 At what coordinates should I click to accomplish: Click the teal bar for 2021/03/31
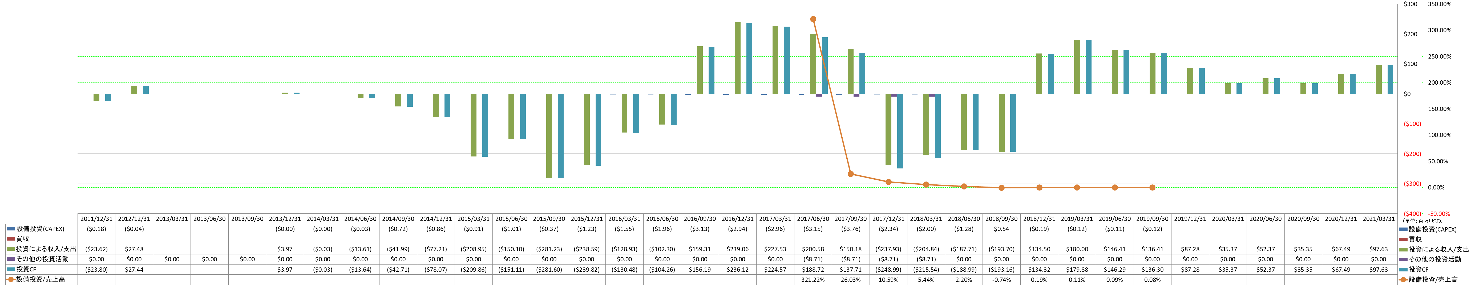point(1390,79)
